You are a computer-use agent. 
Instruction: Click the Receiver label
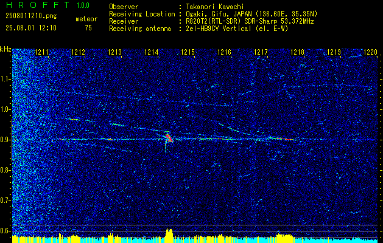pyautogui.click(x=124, y=21)
